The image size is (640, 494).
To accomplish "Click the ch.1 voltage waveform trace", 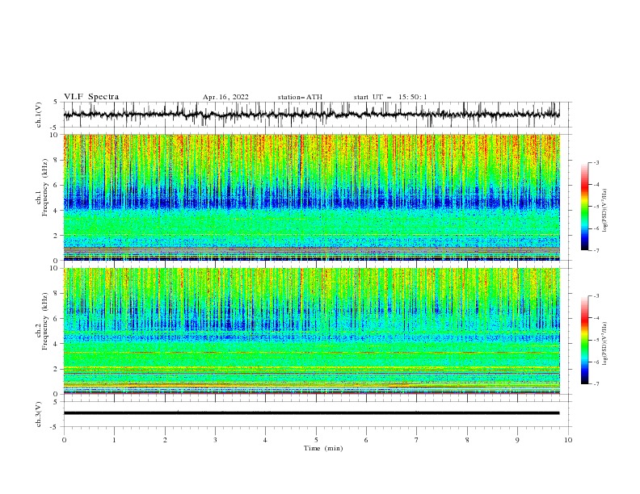I will click(311, 115).
